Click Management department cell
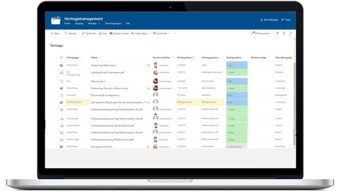The width and height of the screenshot is (340, 191). pos(281,95)
